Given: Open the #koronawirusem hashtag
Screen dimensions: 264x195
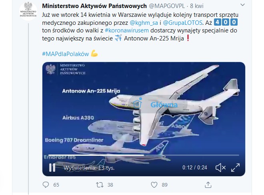Looking at the screenshot, I should [127, 30].
